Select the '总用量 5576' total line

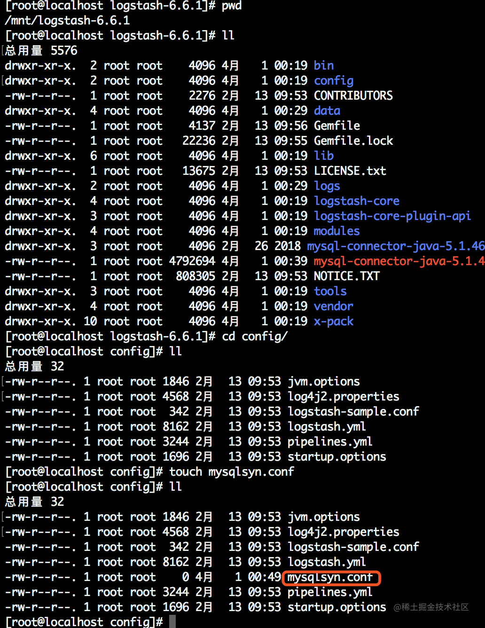(41, 50)
